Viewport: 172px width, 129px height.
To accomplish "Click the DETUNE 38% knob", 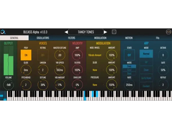I will 43,85.
